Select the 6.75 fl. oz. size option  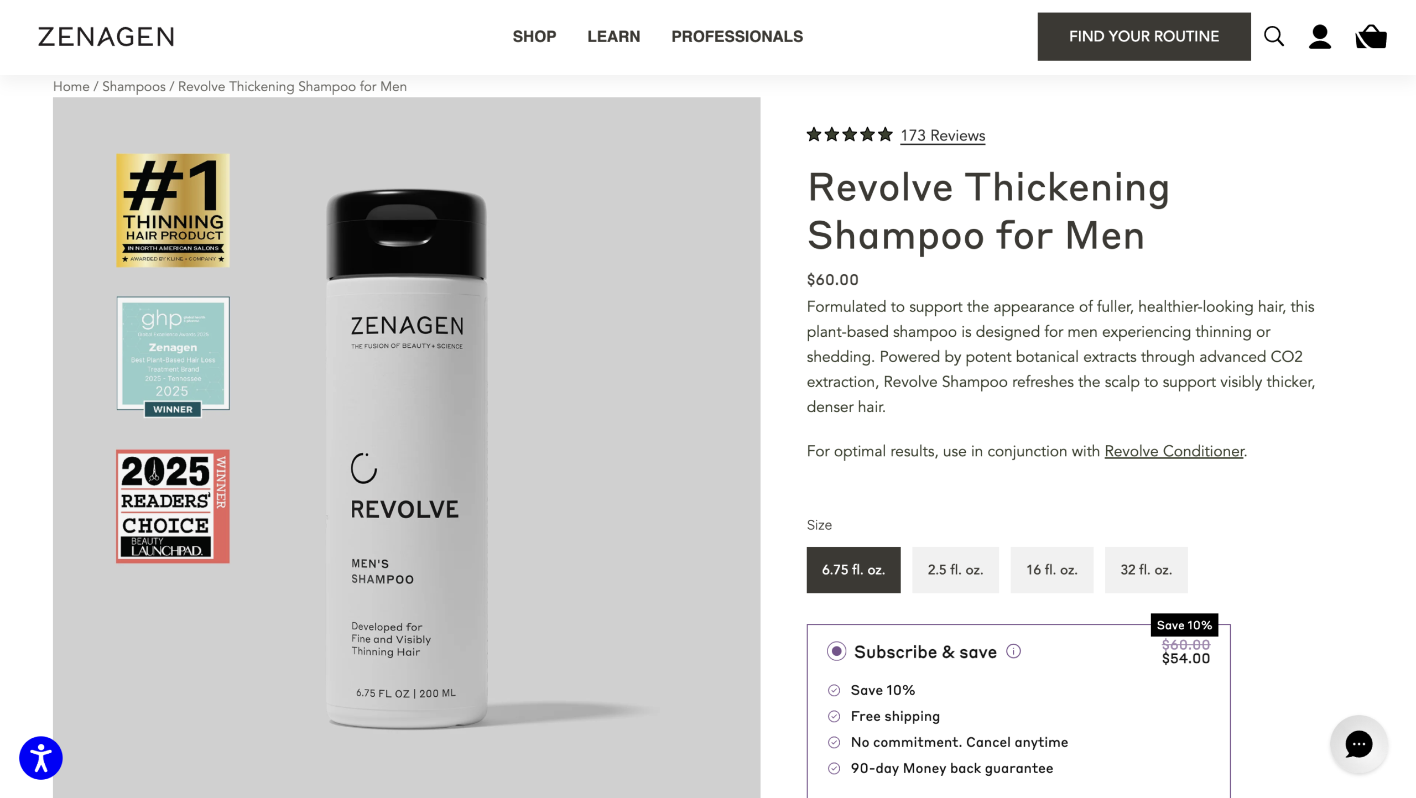(x=853, y=570)
